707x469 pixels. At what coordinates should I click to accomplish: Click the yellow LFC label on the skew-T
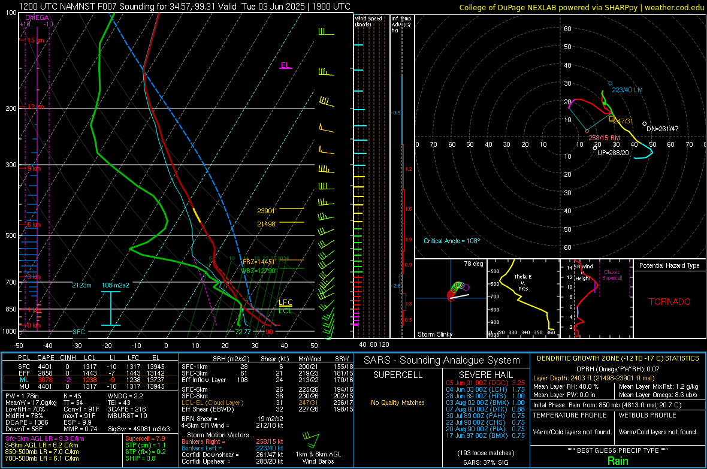[285, 302]
